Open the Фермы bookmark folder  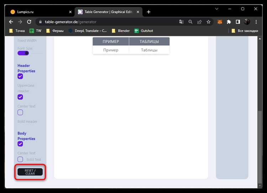coord(55,31)
